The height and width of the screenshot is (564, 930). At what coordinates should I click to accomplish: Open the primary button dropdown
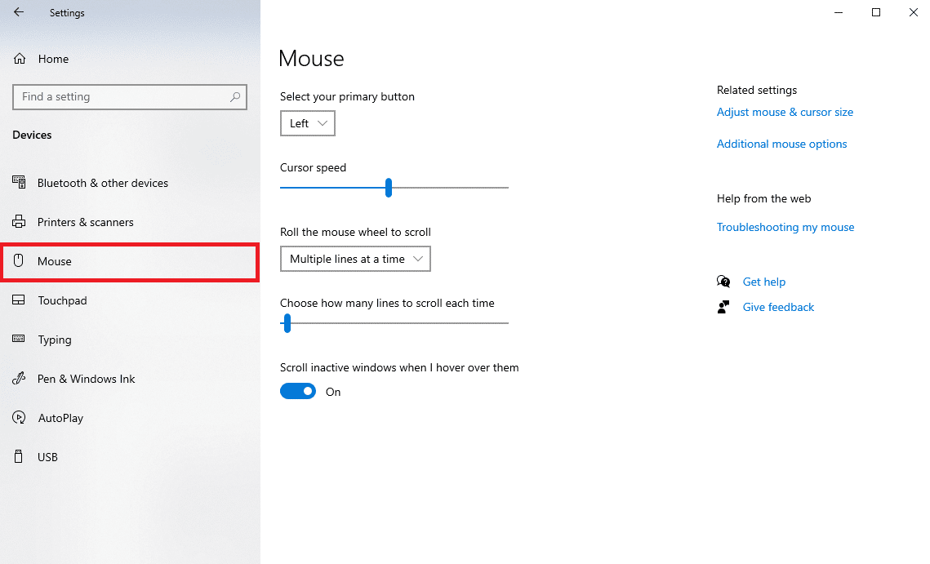click(x=307, y=123)
